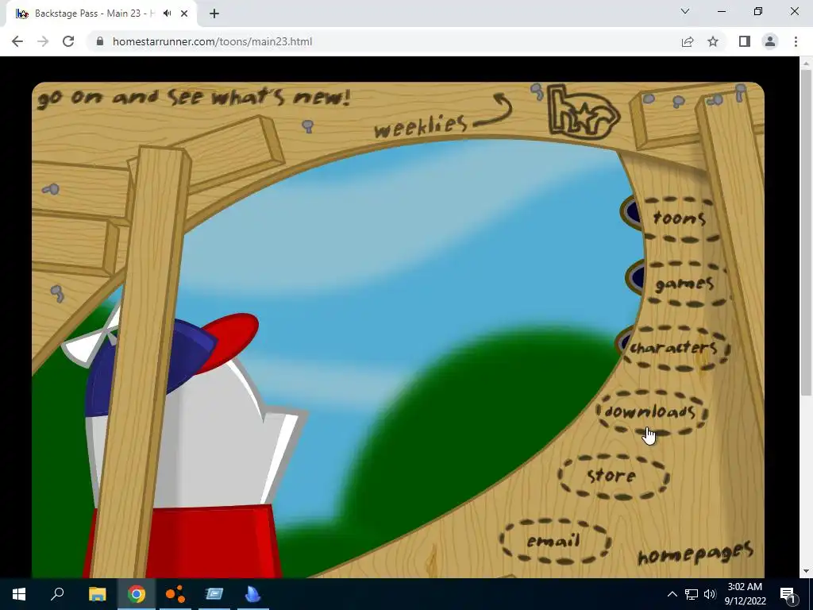
Task: Open the games menu link
Action: 685,284
